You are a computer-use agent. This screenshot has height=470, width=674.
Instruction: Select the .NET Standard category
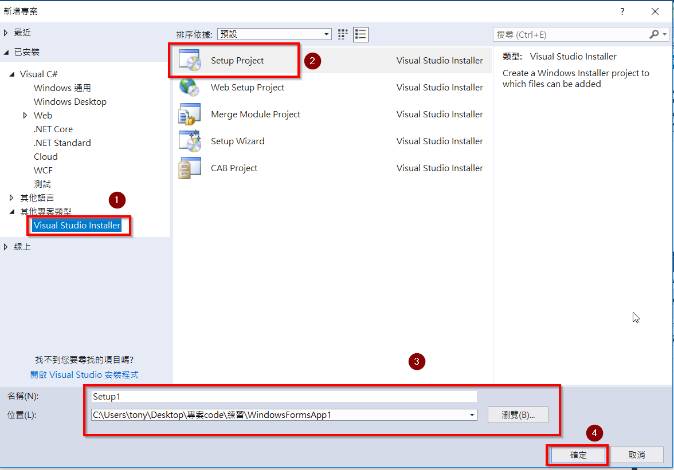tap(62, 143)
